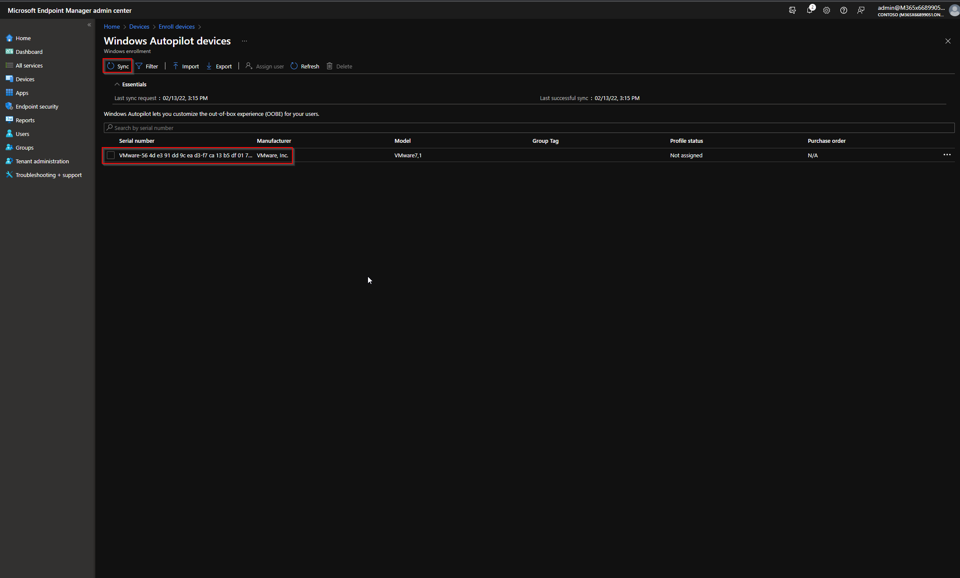Navigate to Devices via the breadcrumb
The height and width of the screenshot is (578, 960).
pyautogui.click(x=139, y=27)
